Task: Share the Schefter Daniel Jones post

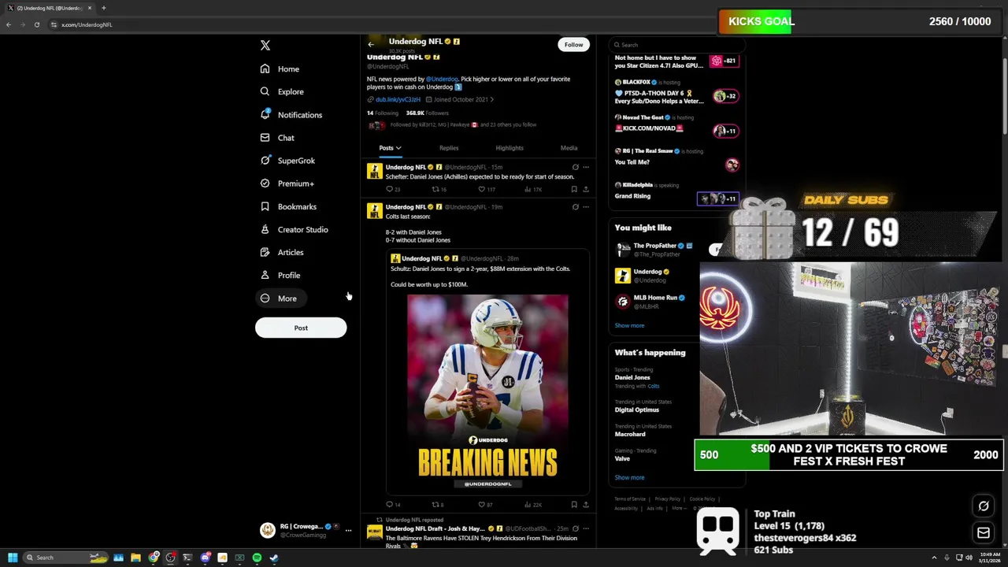Action: point(585,189)
